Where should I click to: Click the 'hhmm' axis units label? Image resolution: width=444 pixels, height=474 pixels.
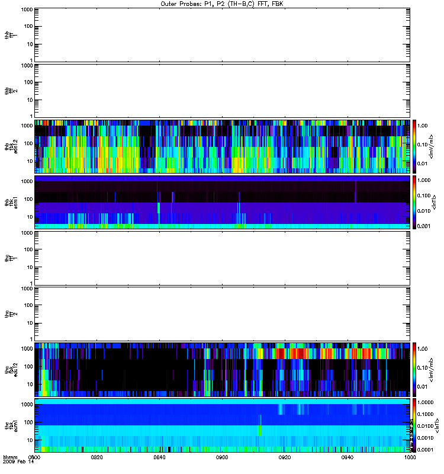(10, 457)
